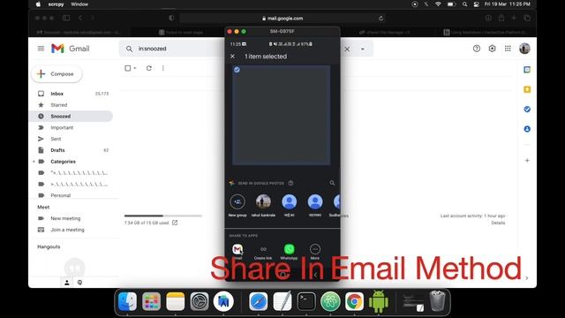Hide side panel chevron at bottom right
The height and width of the screenshot is (318, 565).
coord(527,278)
